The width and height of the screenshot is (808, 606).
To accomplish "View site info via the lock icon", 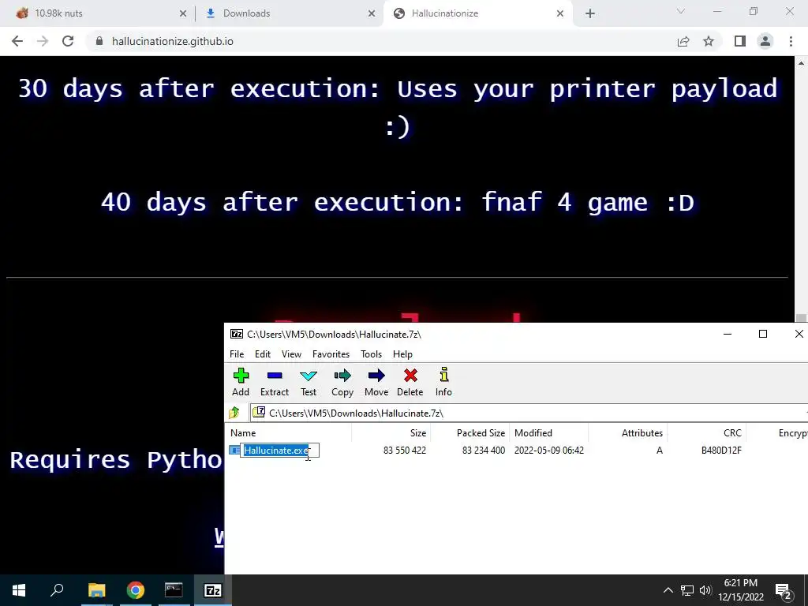I will coord(99,41).
